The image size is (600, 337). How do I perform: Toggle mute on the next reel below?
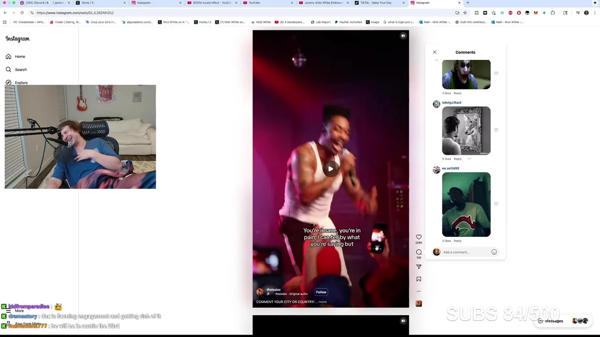click(403, 321)
